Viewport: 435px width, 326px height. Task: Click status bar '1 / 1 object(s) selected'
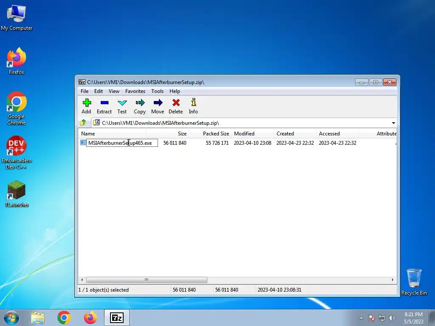tap(104, 289)
